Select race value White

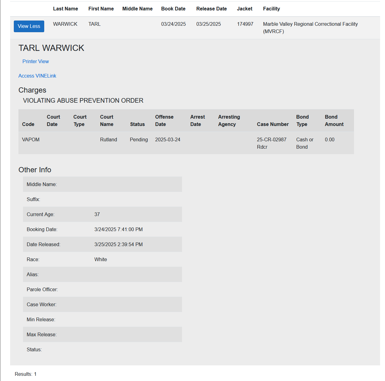click(101, 259)
